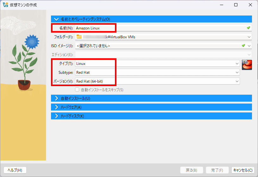Click the 戻る(B) button
This screenshot has height=177, width=258.
pos(192,170)
